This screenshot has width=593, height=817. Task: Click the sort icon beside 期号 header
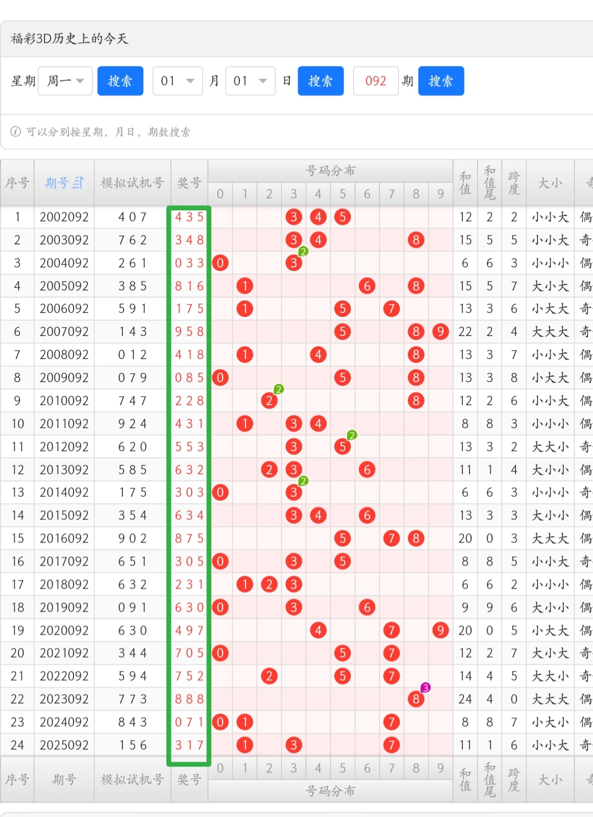[x=79, y=183]
